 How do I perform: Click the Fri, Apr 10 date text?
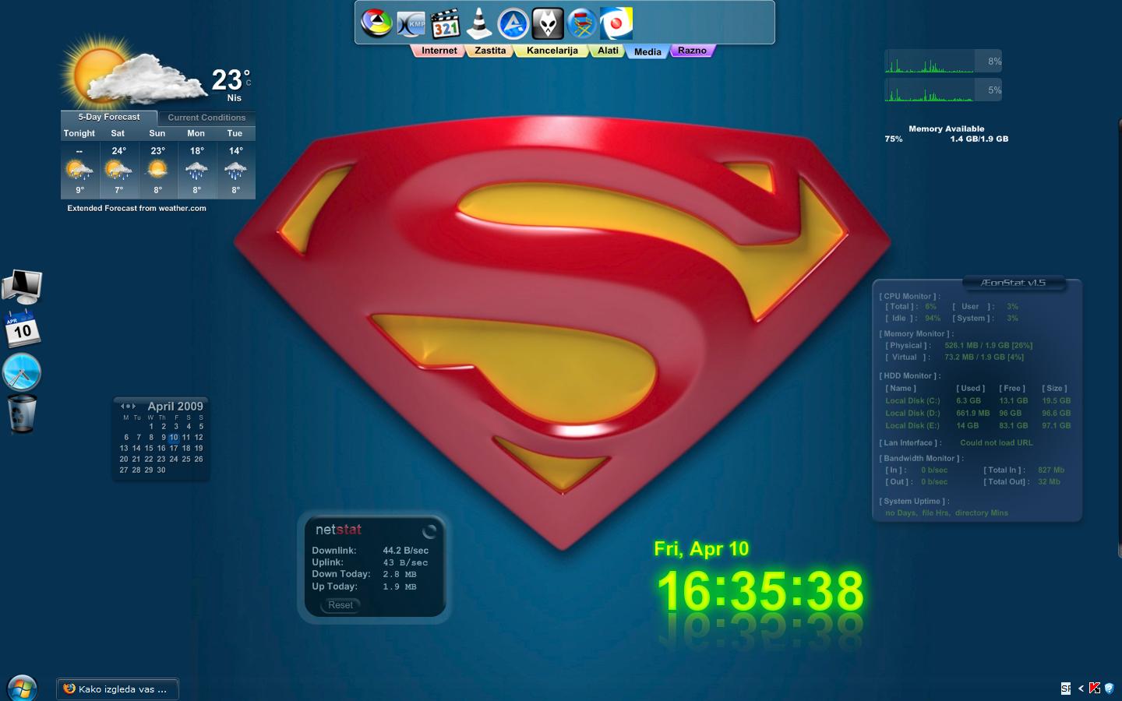tap(701, 549)
